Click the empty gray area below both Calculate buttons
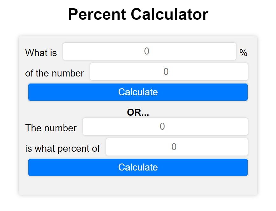Image resolution: width=276 pixels, height=211 pixels. click(x=138, y=186)
